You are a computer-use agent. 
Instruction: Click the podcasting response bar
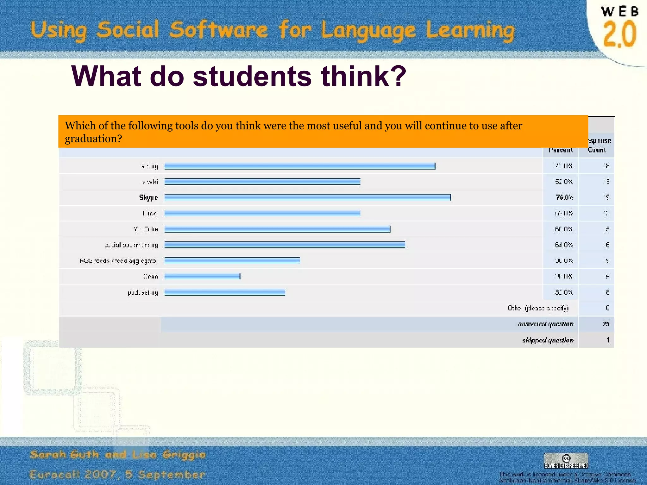pyautogui.click(x=225, y=292)
